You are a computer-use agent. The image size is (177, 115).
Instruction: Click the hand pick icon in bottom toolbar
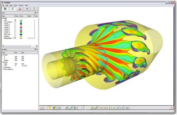(x=42, y=108)
